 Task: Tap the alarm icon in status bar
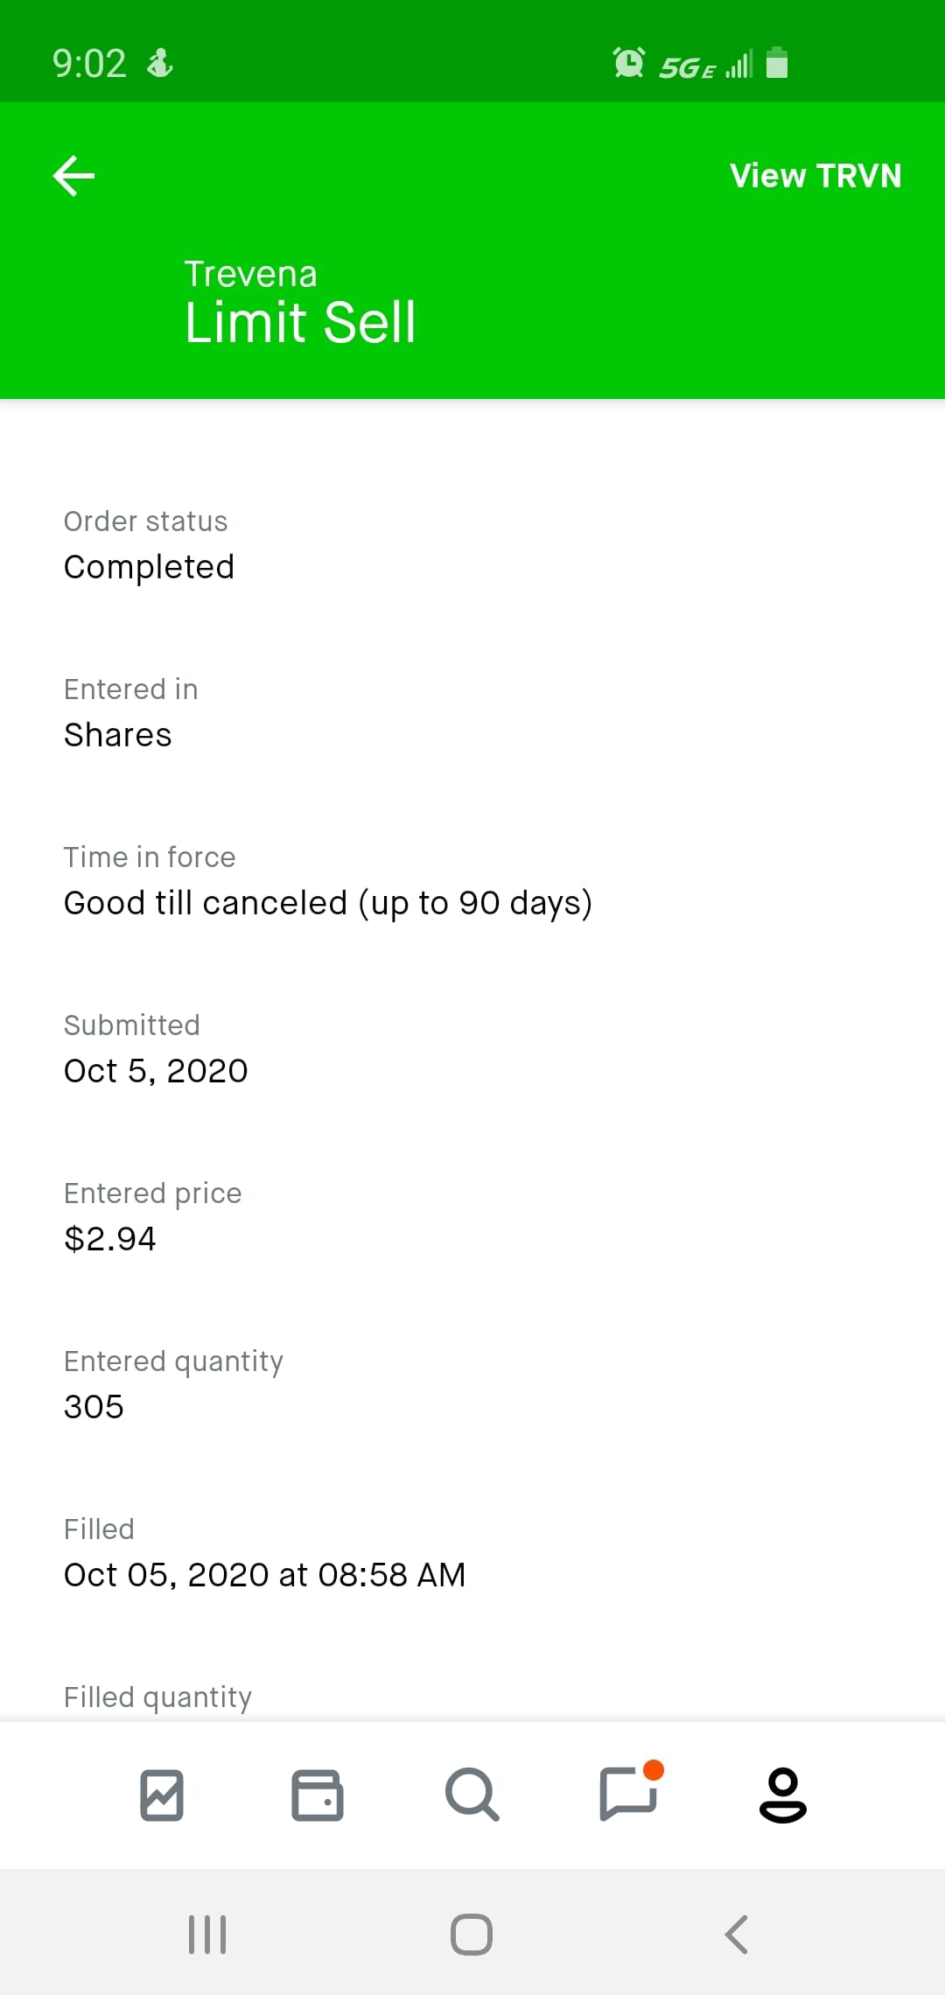pos(628,63)
